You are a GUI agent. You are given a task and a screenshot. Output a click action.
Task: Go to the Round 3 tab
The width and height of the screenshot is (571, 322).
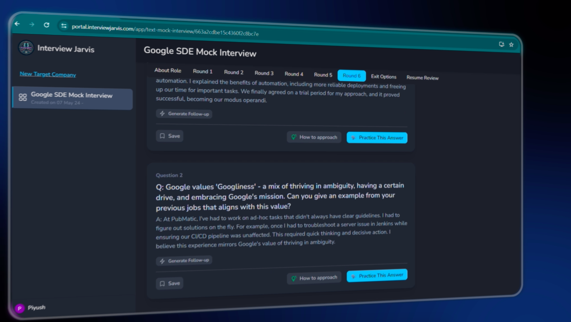pos(264,73)
